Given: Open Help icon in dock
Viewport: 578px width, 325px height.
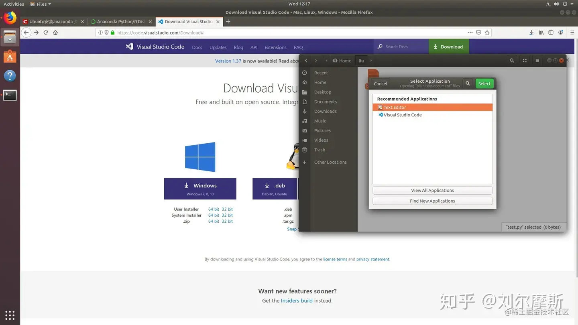Looking at the screenshot, I should click(10, 76).
